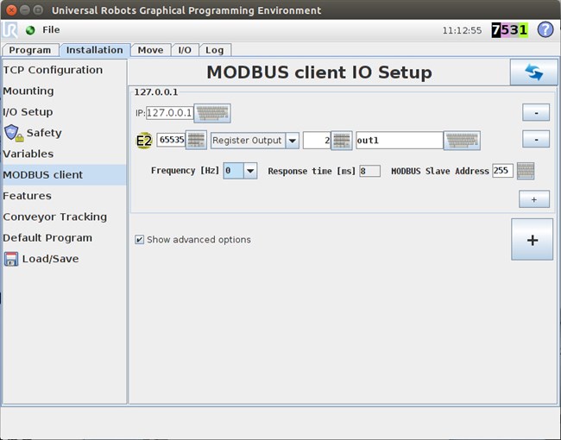
Task: Click the out1 signal name field
Action: pyautogui.click(x=398, y=141)
